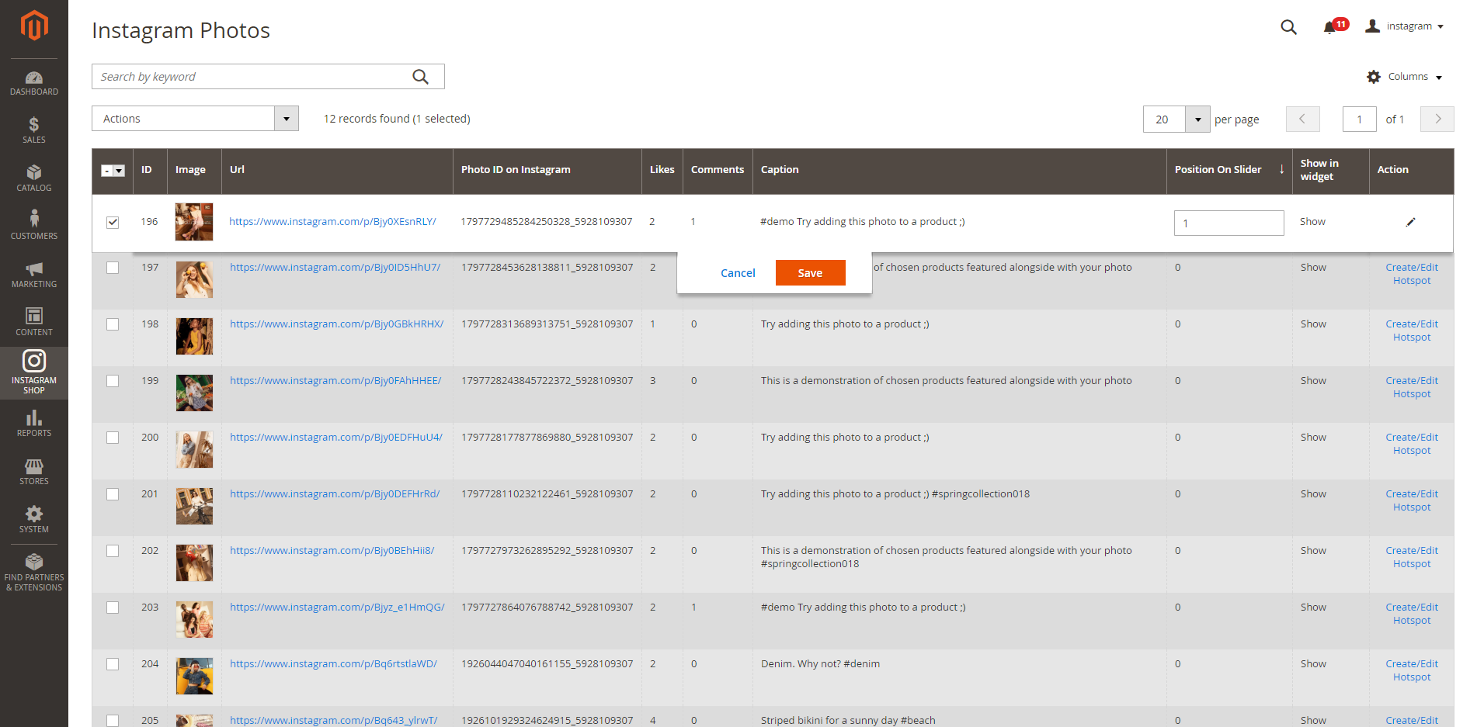Click the thumbnail image of photo 196
The image size is (1477, 727).
(194, 222)
